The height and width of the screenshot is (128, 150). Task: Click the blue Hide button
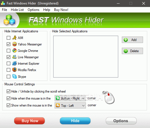click(75, 121)
